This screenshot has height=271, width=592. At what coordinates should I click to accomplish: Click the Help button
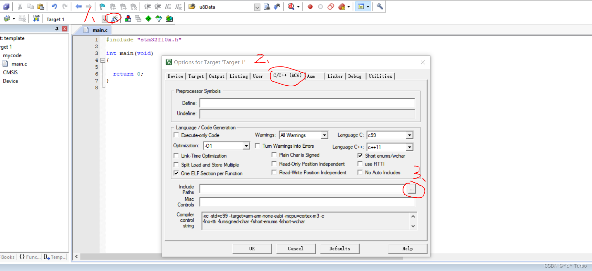point(407,249)
